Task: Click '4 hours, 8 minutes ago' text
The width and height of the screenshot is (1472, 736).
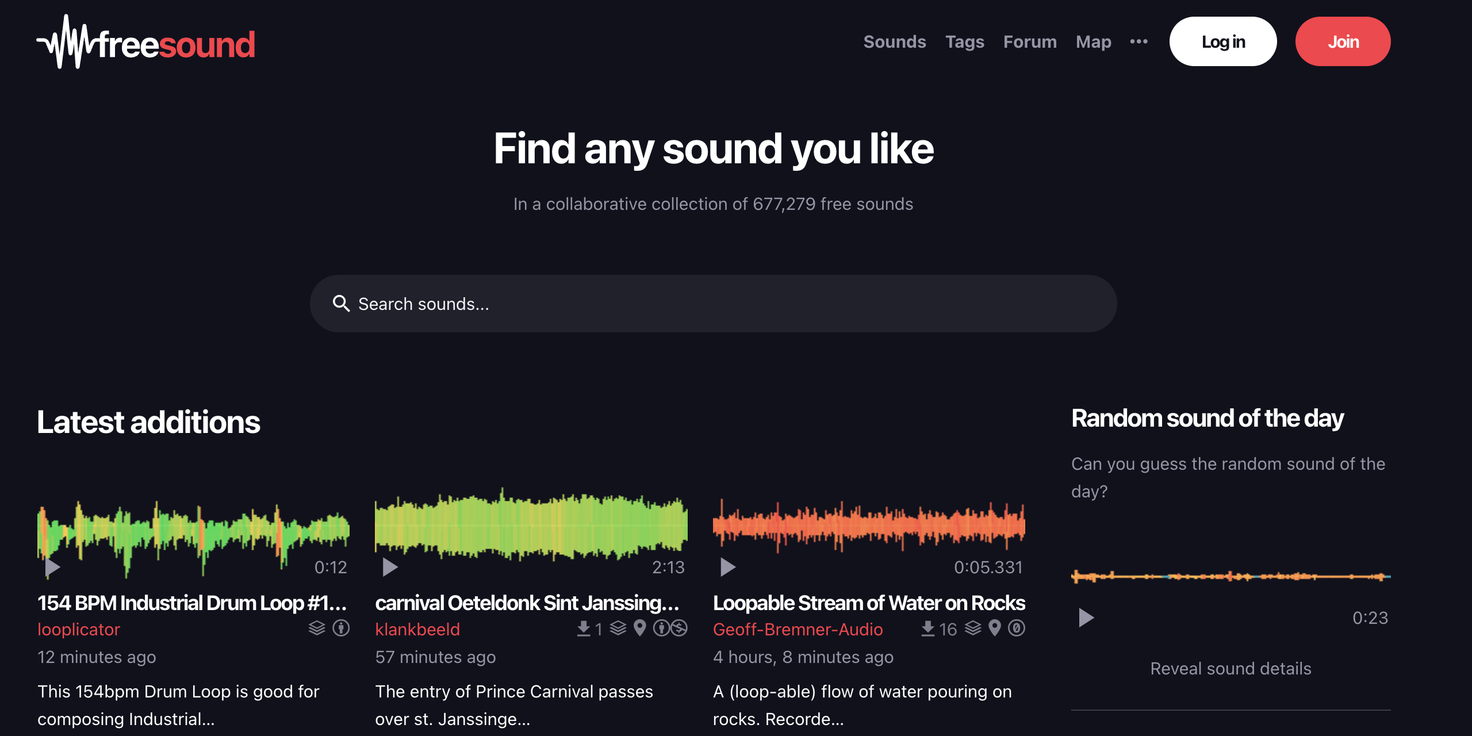Action: coord(803,657)
